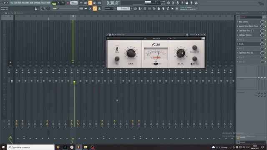Open the ADD menu
Viewport: 267px width, 150px height.
(x=20, y=3)
